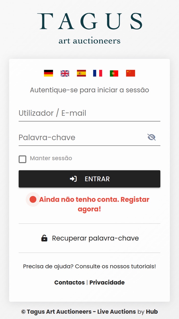Select the Portuguese flag
Viewport: 179px width, 319px height.
[114, 73]
